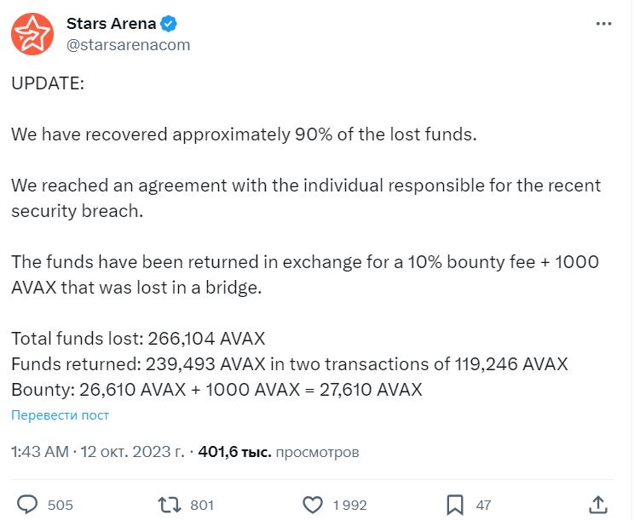The image size is (634, 520).
Task: Click the 12 окт. 2023 date
Action: tap(132, 452)
